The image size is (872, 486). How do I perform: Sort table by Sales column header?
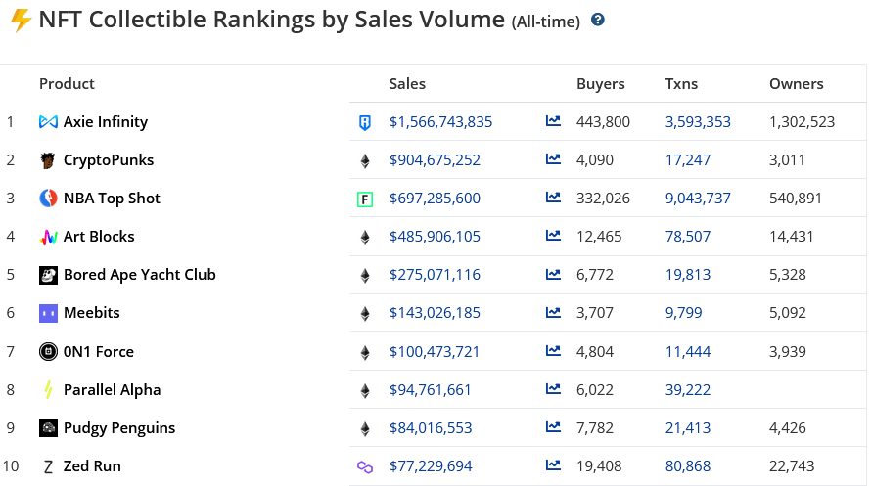coord(407,84)
